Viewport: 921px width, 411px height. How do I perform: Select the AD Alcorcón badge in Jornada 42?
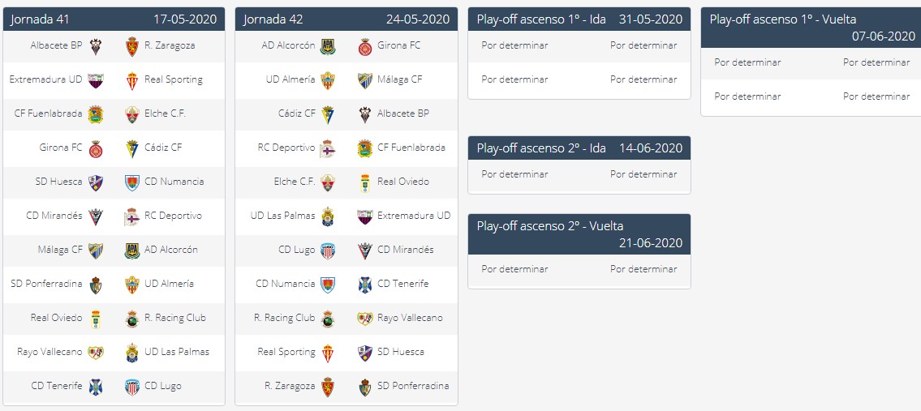tap(328, 46)
